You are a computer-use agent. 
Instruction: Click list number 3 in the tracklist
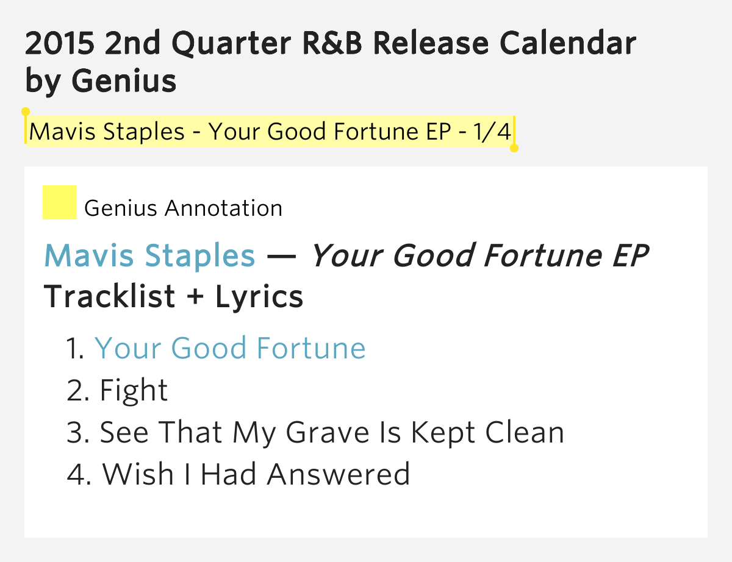[77, 432]
